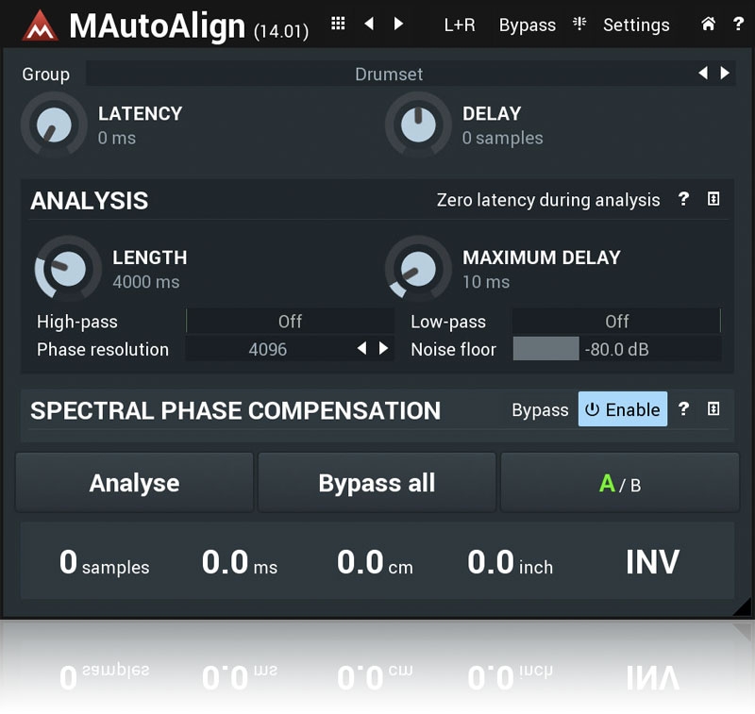The image size is (755, 714).
Task: Open the Low-pass filter dropdown
Action: [616, 322]
